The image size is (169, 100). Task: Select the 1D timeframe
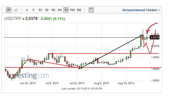[66, 10]
